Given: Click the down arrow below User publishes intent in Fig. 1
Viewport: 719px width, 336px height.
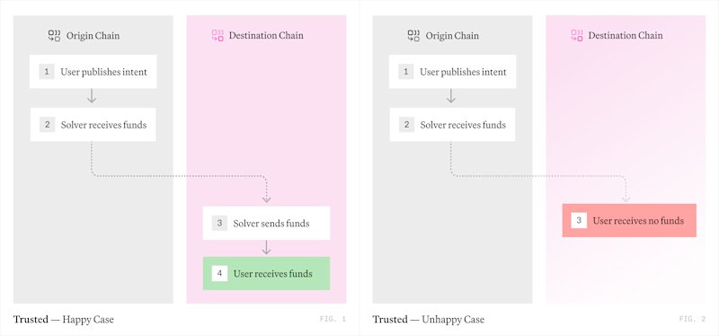Looking at the screenshot, I should [x=92, y=96].
